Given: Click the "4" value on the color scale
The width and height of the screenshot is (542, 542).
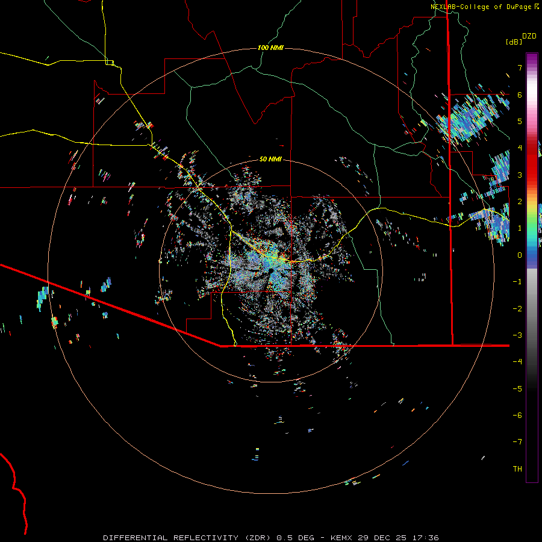Looking at the screenshot, I should 520,148.
